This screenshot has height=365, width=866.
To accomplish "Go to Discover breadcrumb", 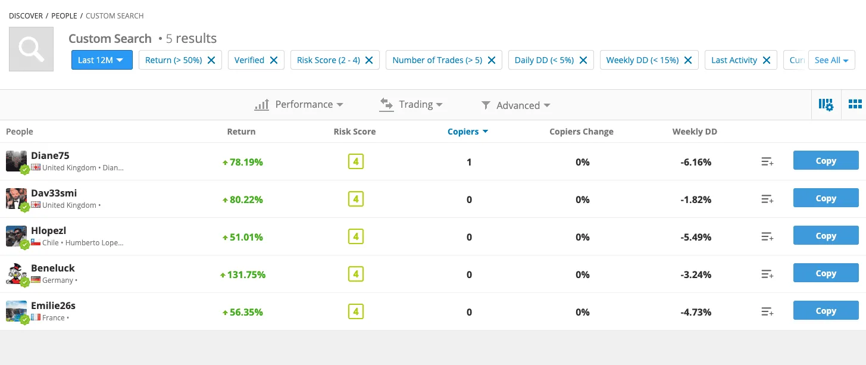I will pos(26,16).
